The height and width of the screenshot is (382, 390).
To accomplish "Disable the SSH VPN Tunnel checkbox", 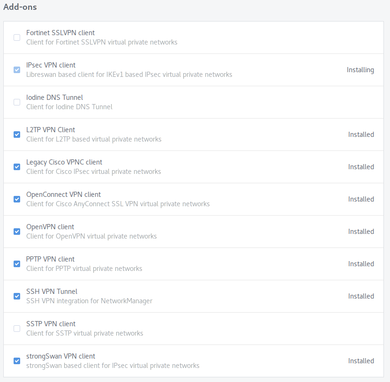I will point(17,296).
